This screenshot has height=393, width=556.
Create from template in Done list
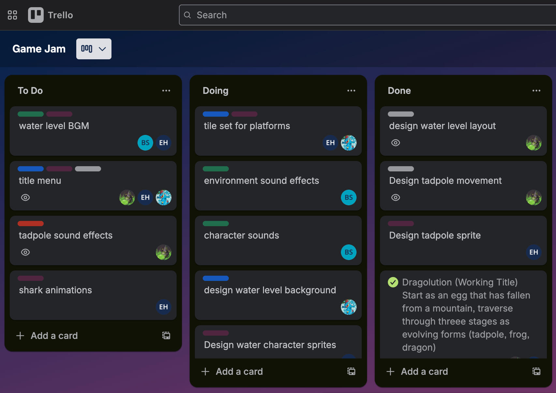[536, 371]
